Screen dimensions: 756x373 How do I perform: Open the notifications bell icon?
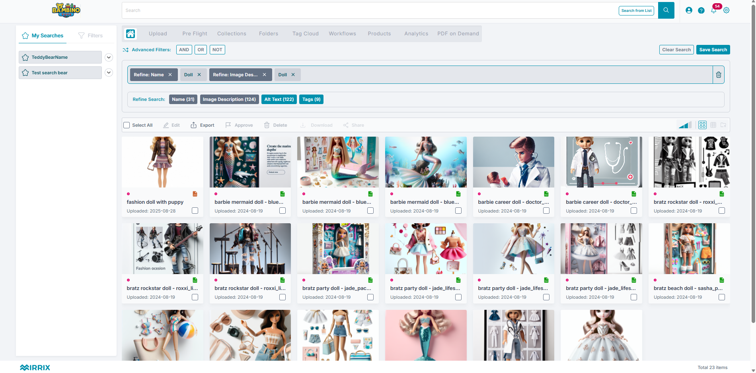[714, 10]
